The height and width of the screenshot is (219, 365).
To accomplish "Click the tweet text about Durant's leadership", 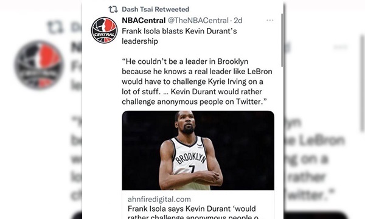I will point(179,36).
